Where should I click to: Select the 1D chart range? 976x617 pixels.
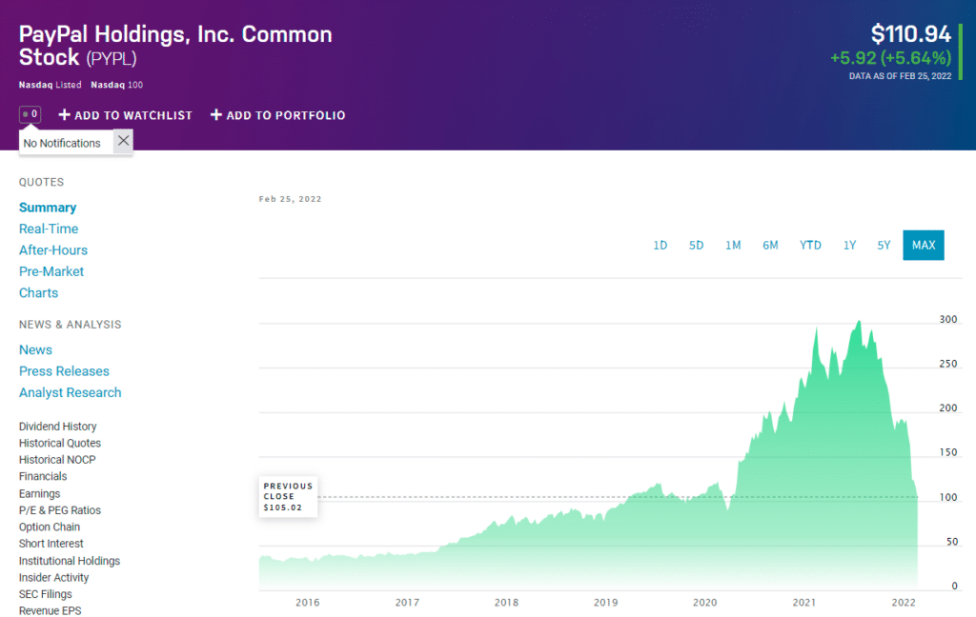click(x=660, y=245)
